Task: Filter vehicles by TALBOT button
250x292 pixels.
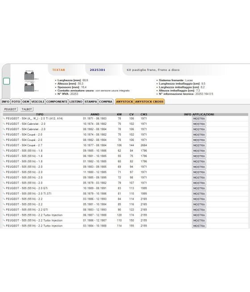Action: (x=27, y=109)
